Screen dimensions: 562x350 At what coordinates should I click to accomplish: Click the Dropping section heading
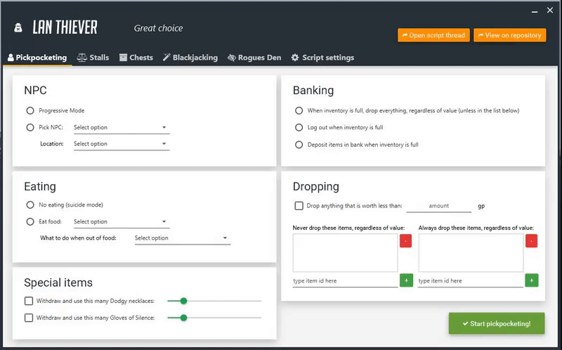click(x=315, y=186)
